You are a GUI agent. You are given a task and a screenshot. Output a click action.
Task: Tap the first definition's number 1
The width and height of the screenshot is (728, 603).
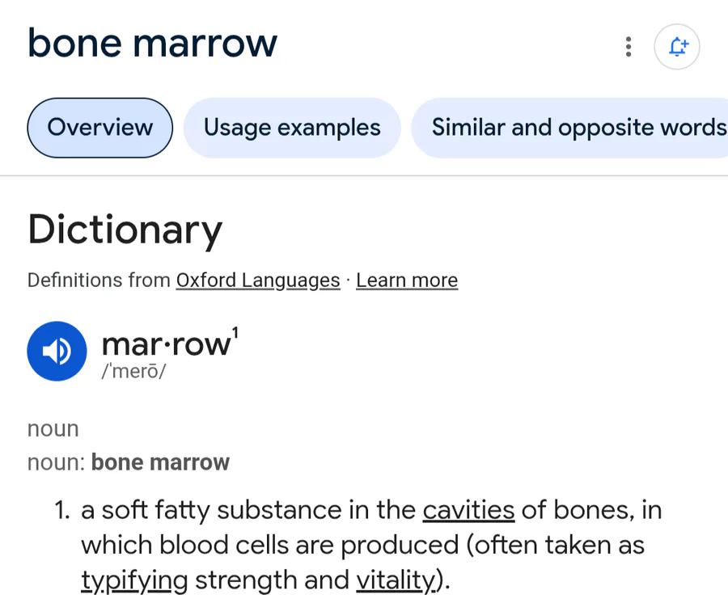click(x=63, y=510)
